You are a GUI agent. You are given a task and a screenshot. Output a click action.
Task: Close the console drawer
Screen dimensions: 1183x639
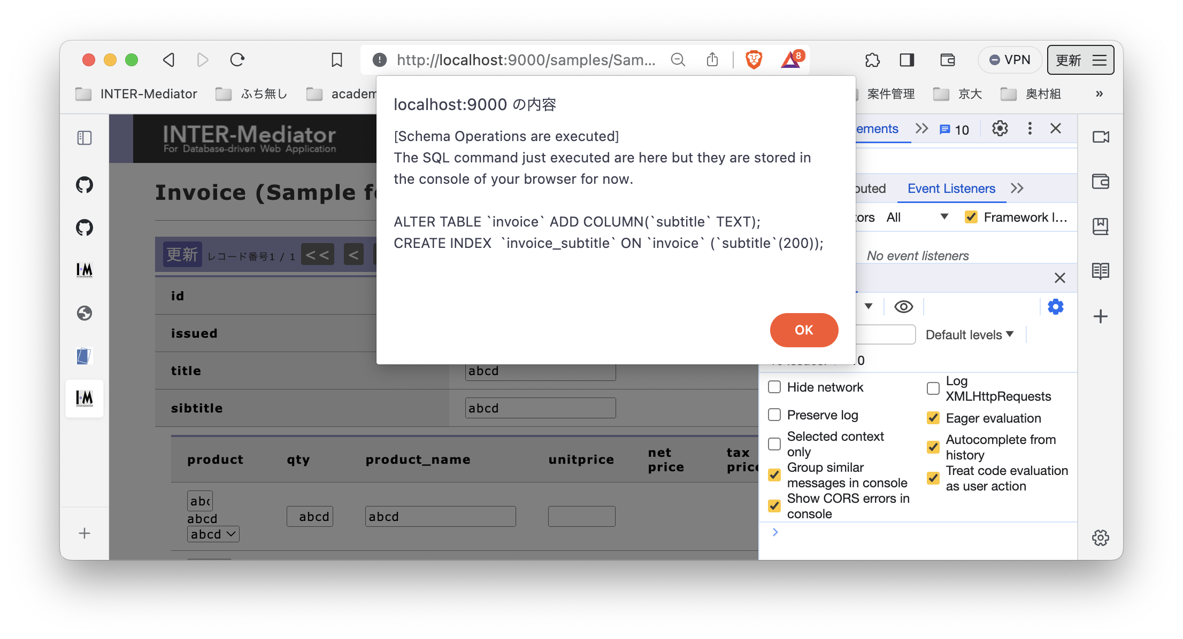point(1060,278)
